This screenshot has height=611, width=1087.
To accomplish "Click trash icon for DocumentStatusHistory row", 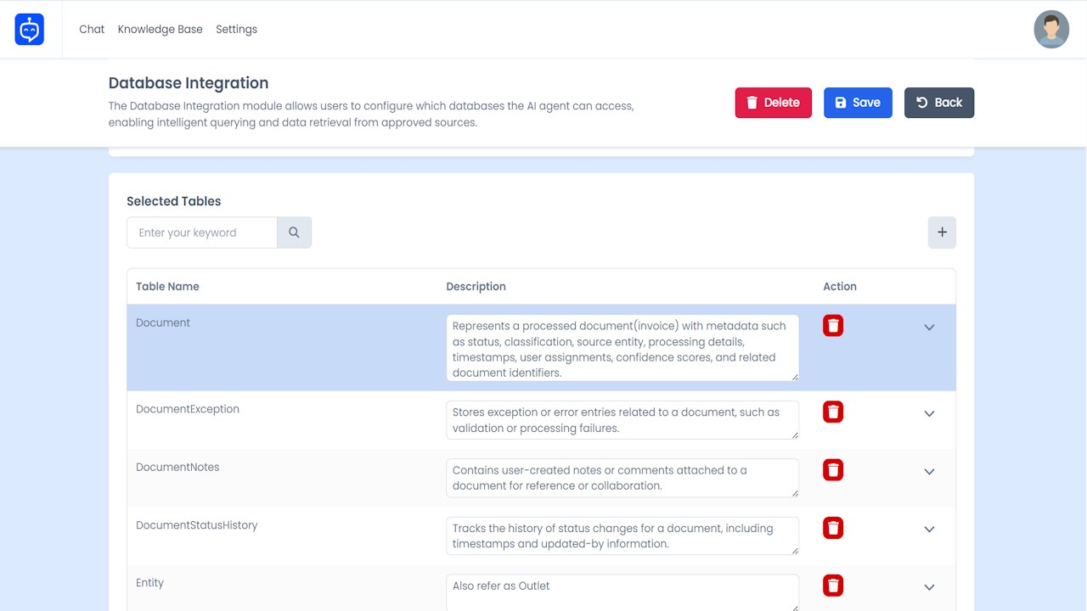I will [833, 528].
